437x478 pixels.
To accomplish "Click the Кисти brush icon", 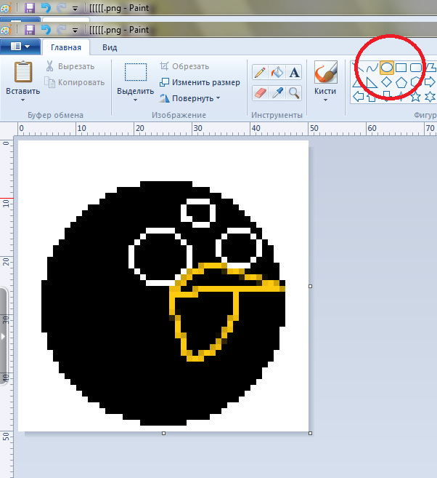I will tap(326, 72).
